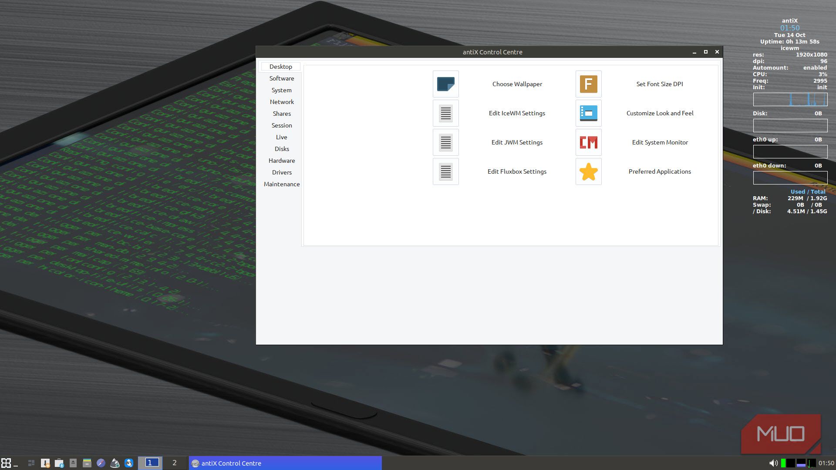Click the "Edit System Monitor" label
The image size is (836, 470).
click(x=660, y=142)
